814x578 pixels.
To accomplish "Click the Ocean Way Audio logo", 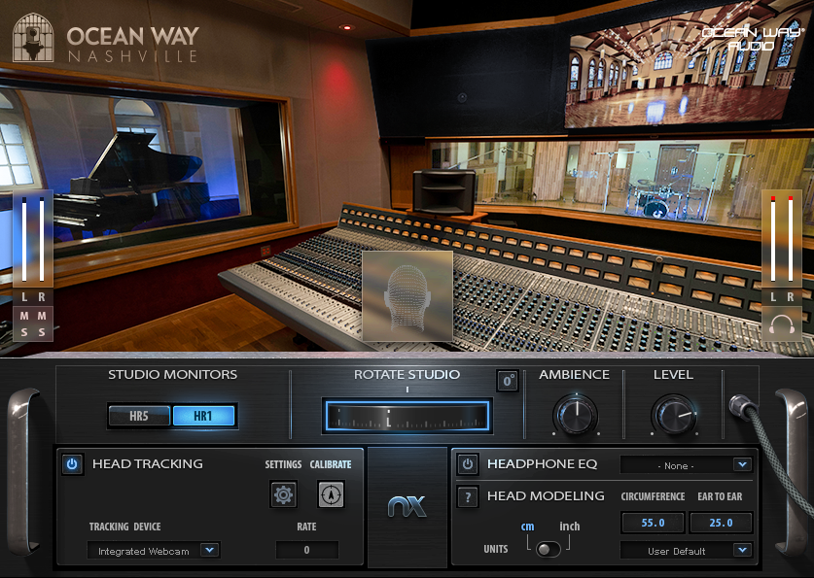I will pyautogui.click(x=752, y=39).
